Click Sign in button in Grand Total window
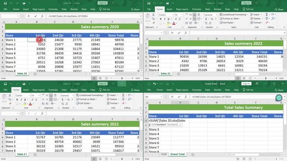287x161 pixels. pyautogui.click(x=246, y=84)
